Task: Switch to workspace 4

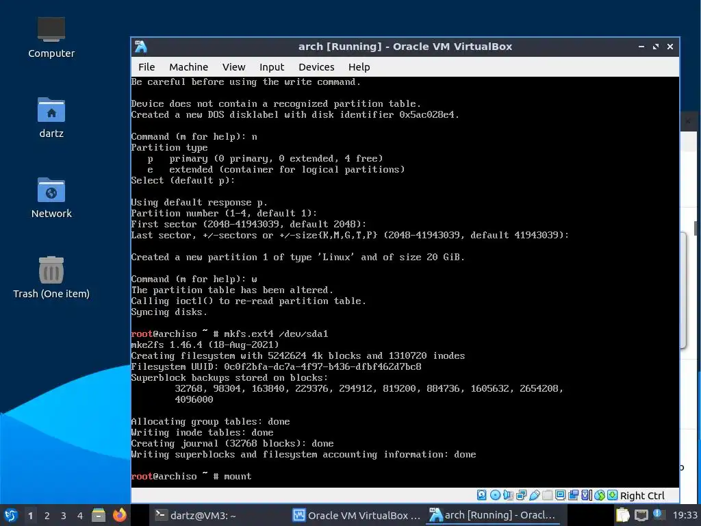Action: pos(80,516)
